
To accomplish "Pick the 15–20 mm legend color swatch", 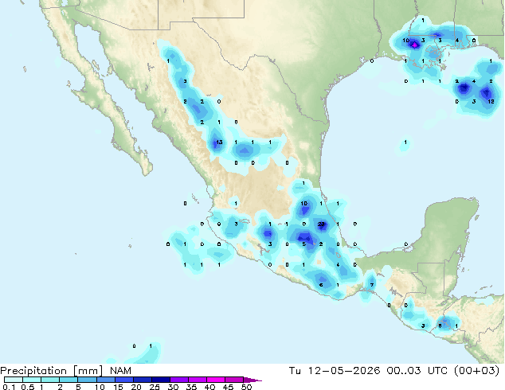I will [123, 380].
